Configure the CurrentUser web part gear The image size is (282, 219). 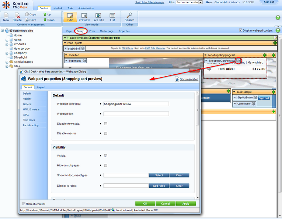pos(253,103)
